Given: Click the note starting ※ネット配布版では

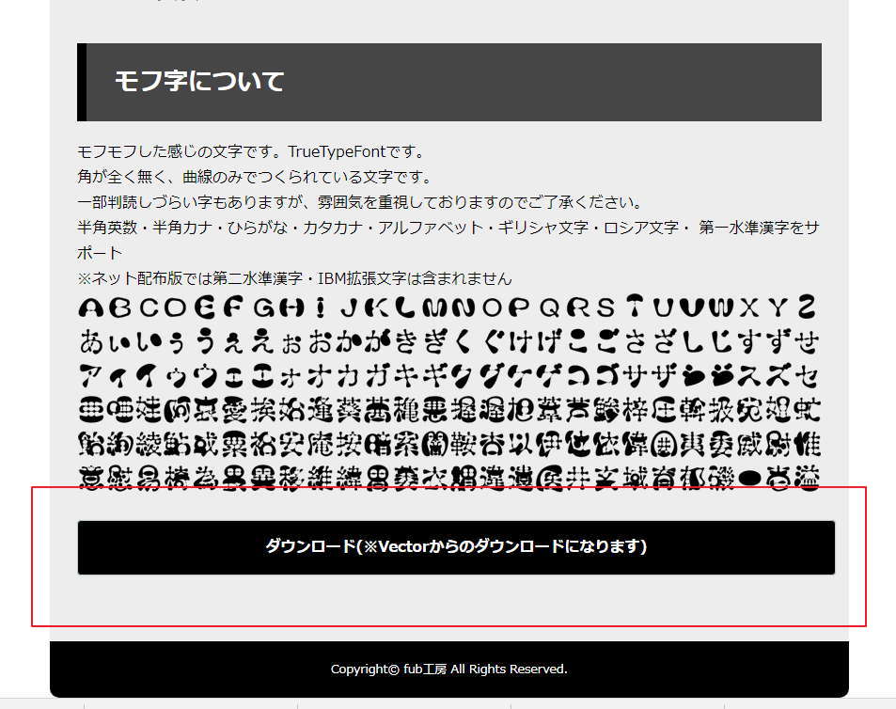Looking at the screenshot, I should (294, 278).
